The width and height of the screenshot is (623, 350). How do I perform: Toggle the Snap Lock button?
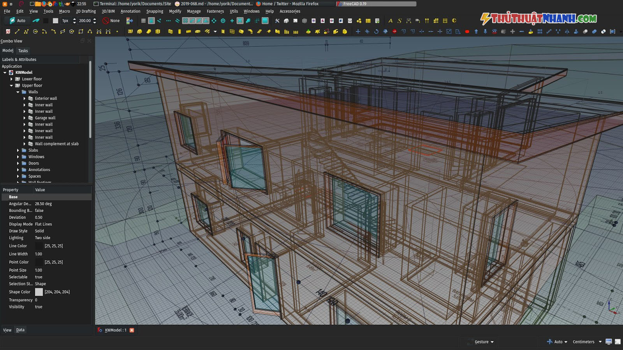151,21
